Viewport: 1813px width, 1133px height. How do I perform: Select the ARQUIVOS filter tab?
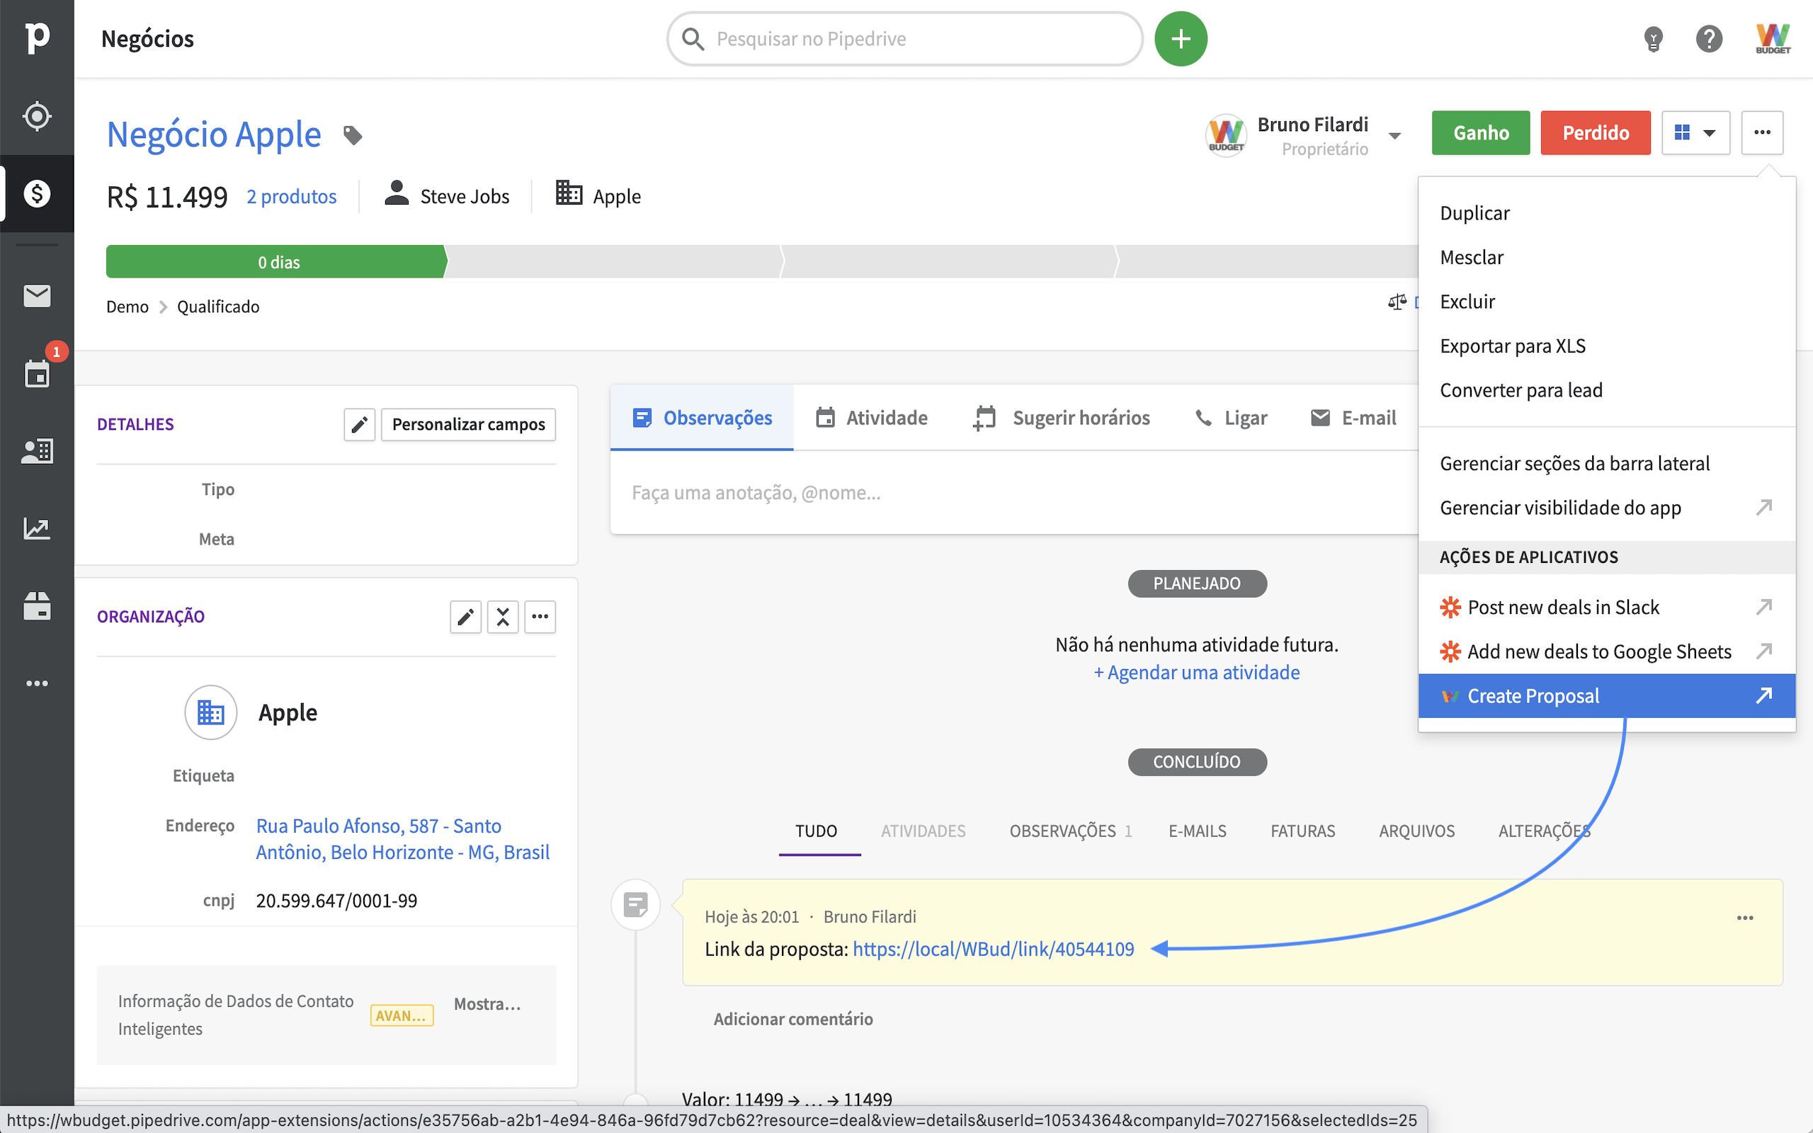pos(1416,831)
